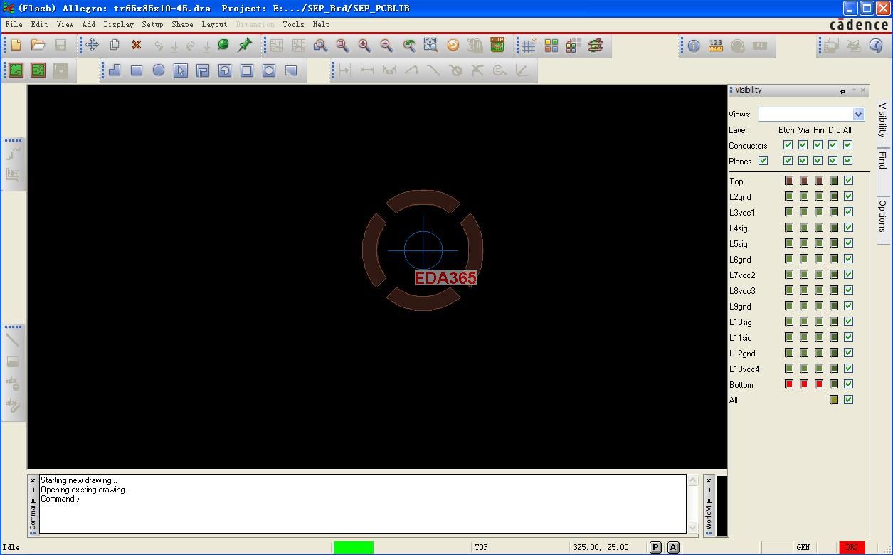Select the Zoom In magnifier icon
The height and width of the screenshot is (555, 893).
[364, 46]
